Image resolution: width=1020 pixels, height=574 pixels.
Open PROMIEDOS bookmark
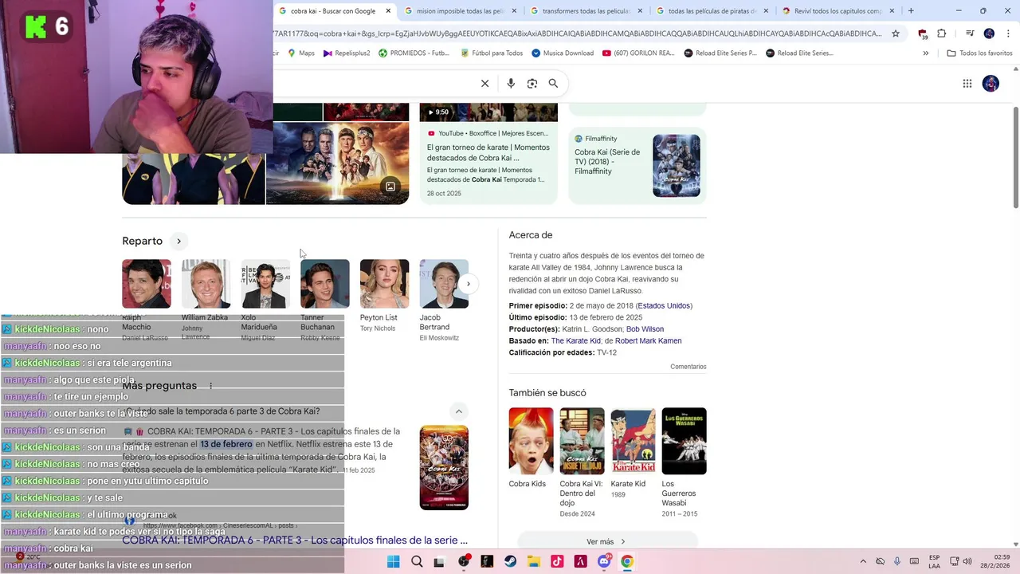coord(414,53)
